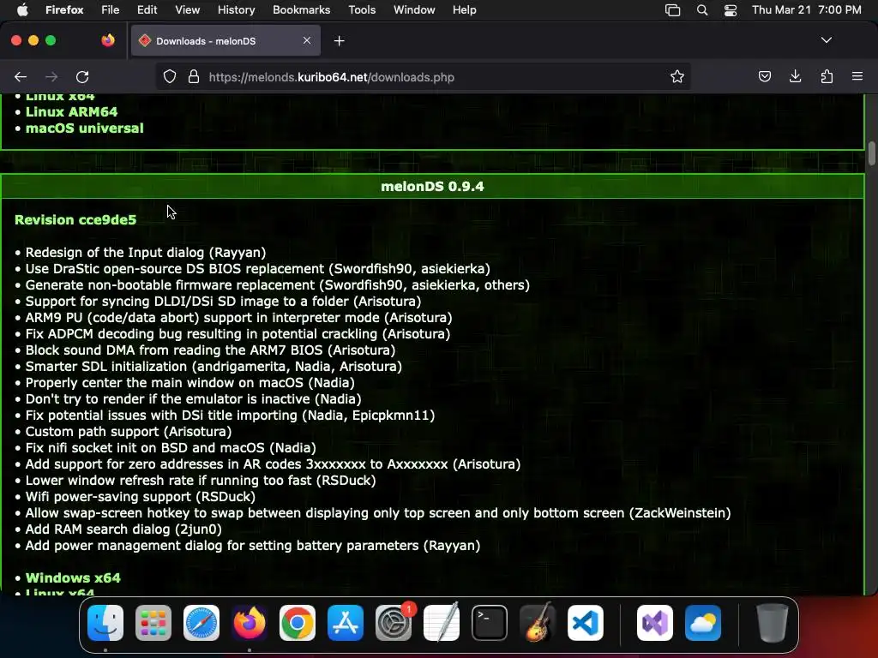Viewport: 878px width, 658px height.
Task: Open Safari from the dock
Action: click(x=201, y=623)
